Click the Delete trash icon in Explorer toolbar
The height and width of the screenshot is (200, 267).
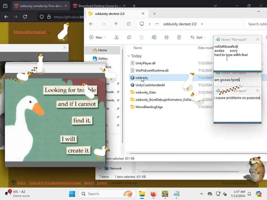click(179, 37)
